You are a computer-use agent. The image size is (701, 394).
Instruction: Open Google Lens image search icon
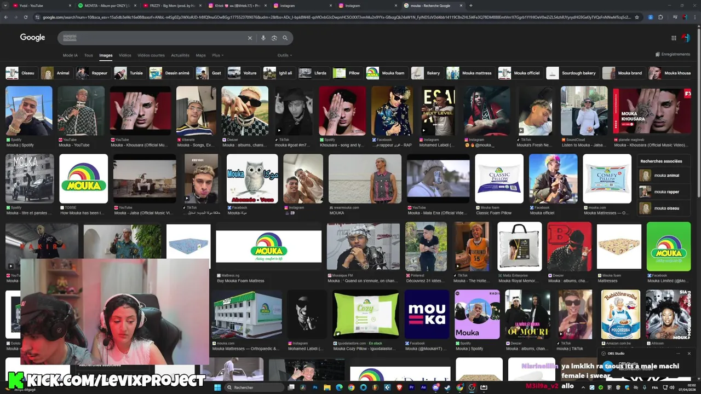[x=274, y=38]
